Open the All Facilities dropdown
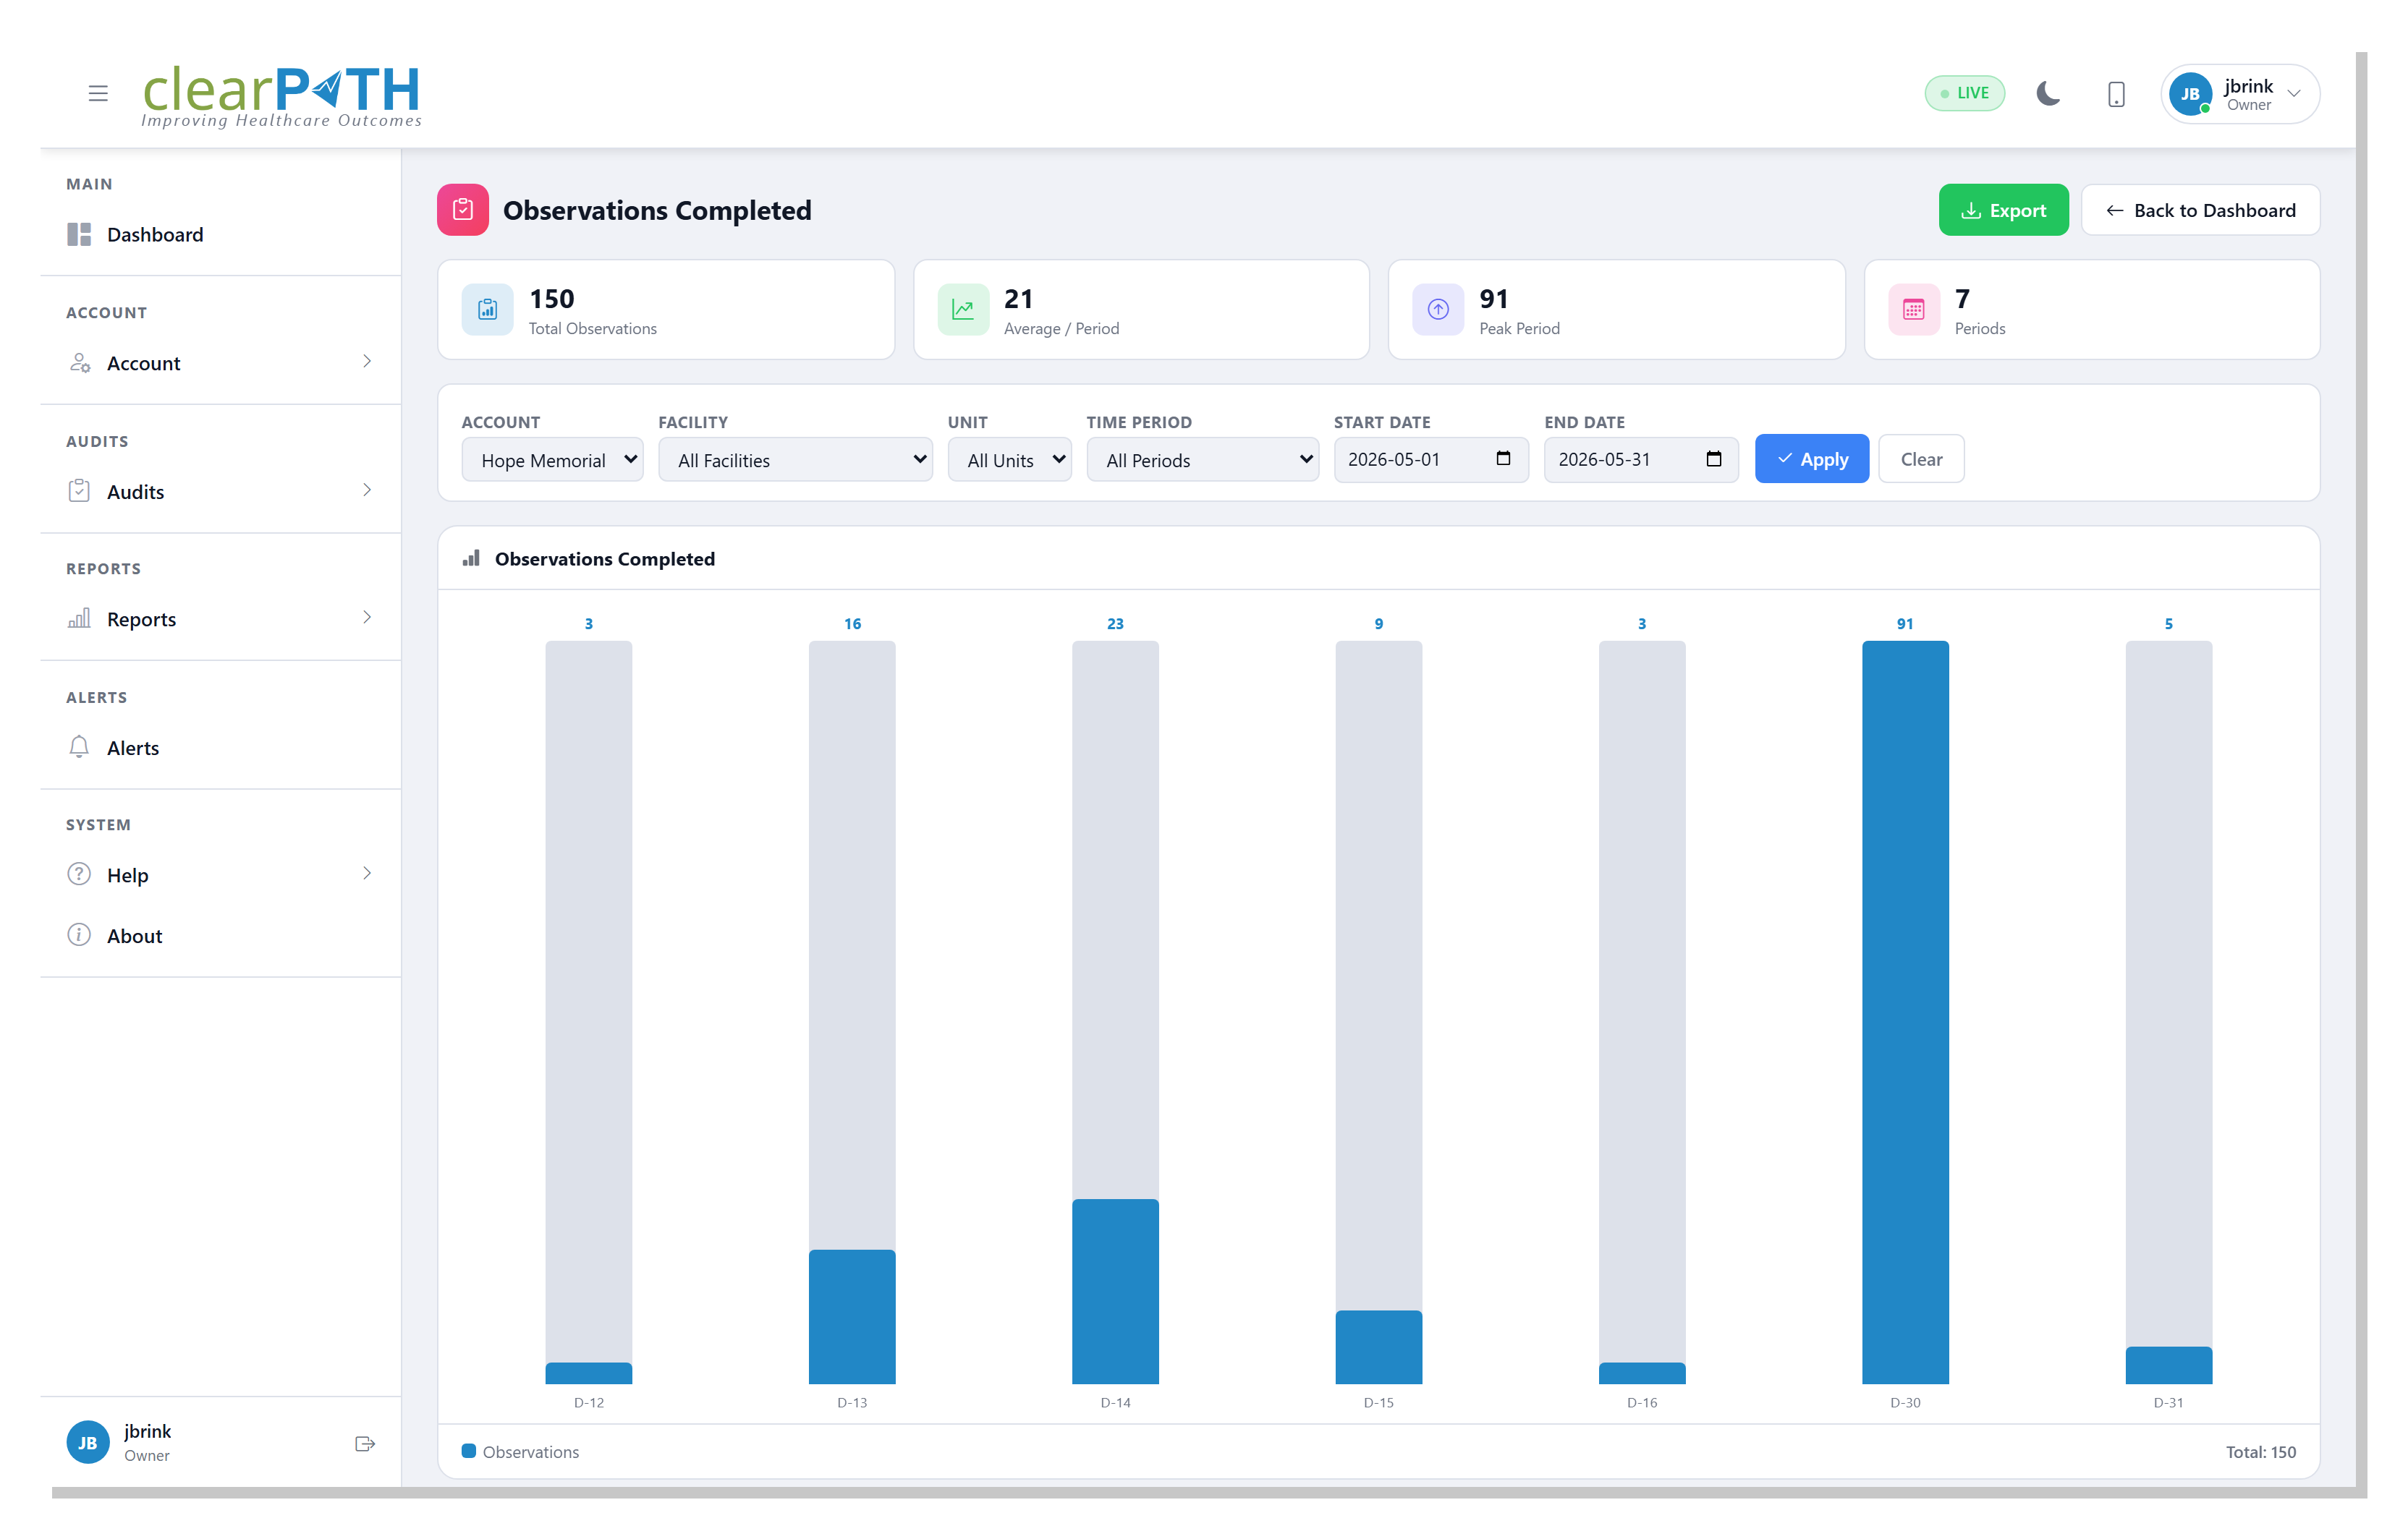 click(x=795, y=460)
